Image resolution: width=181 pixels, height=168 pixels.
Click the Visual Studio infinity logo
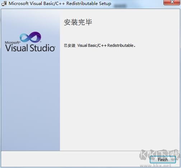click(31, 37)
